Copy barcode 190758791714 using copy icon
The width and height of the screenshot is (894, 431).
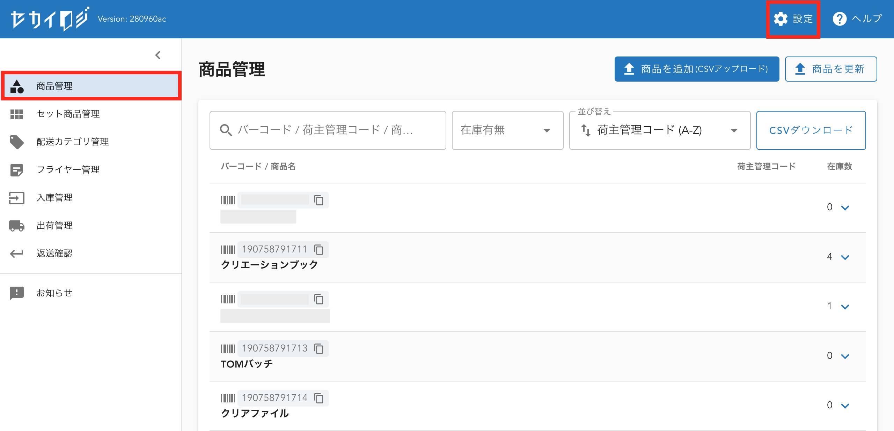coord(318,398)
